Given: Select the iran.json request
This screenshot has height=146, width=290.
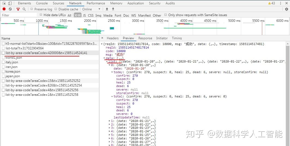Looking at the screenshot, I should coord(50,67).
